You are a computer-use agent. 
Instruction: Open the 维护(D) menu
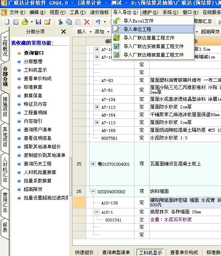(150, 12)
